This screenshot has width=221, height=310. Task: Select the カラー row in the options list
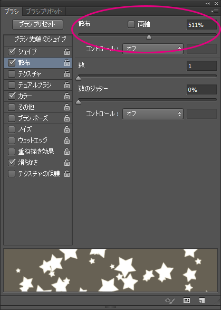click(38, 96)
